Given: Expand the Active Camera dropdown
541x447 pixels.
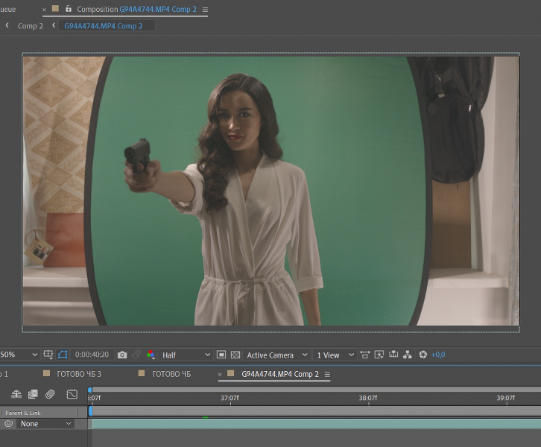Looking at the screenshot, I should 276,355.
